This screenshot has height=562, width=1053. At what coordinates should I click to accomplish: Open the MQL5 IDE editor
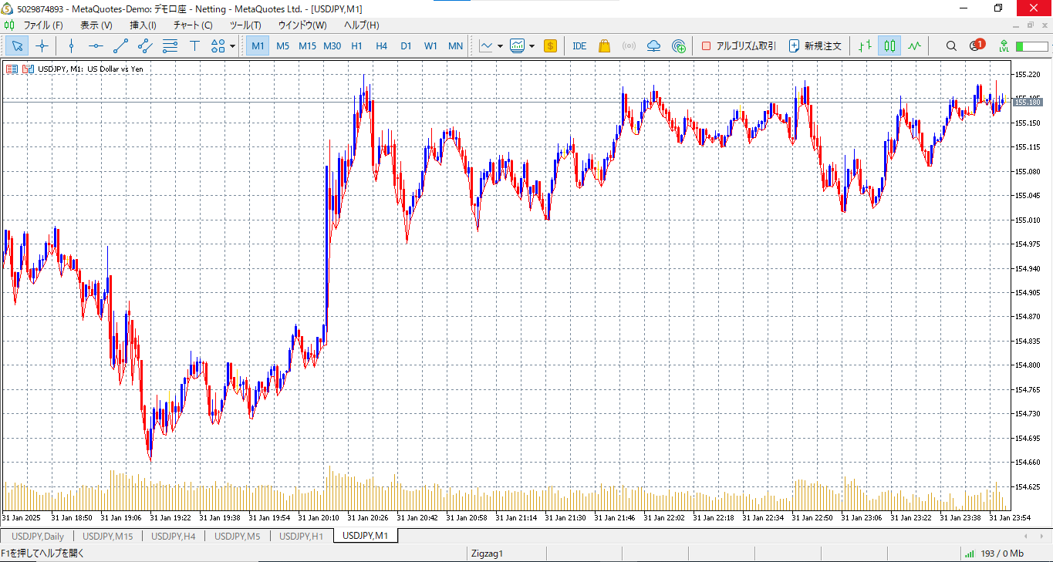click(579, 46)
